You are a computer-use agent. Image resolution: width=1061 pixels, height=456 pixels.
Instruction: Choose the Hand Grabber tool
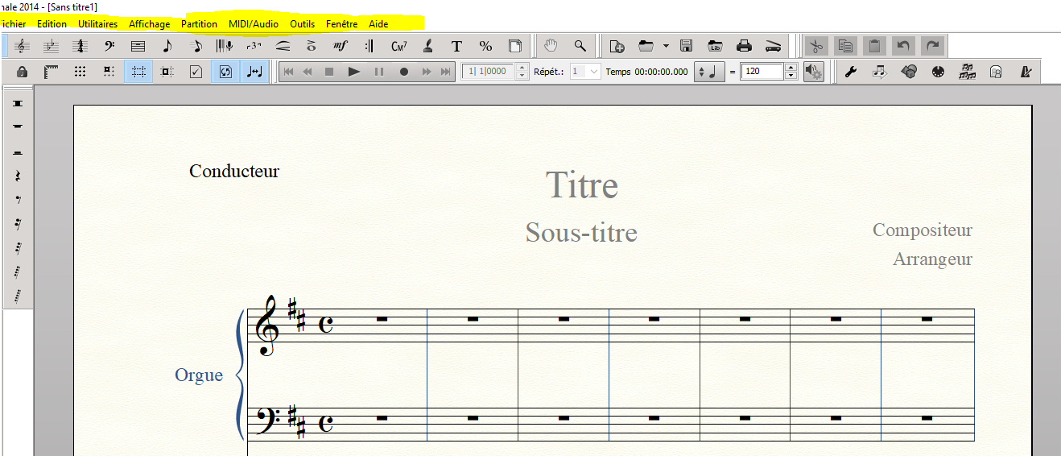551,46
